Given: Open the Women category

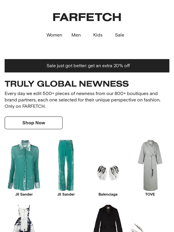Looking at the screenshot, I should click(x=54, y=35).
